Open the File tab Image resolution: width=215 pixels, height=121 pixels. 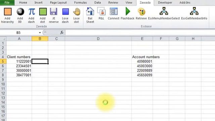[x=7, y=3]
